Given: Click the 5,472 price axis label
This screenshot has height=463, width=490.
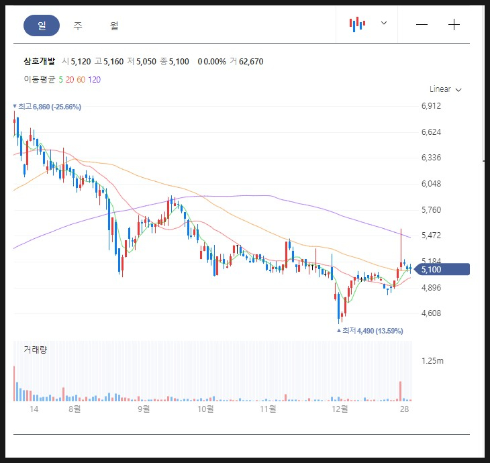Looking at the screenshot, I should (431, 236).
